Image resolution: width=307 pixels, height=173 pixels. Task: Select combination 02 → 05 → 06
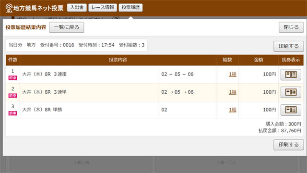[177, 92]
